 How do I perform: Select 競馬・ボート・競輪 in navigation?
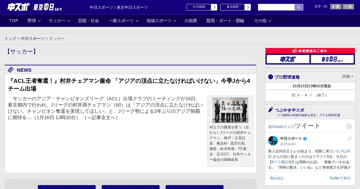[225, 21]
